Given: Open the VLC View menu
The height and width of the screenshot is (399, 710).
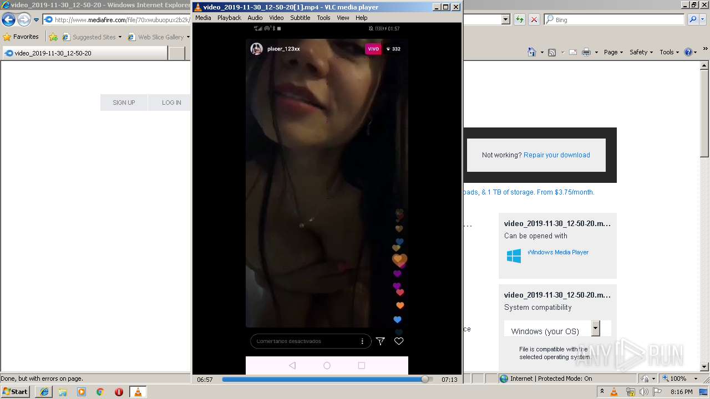Looking at the screenshot, I should click(x=343, y=18).
